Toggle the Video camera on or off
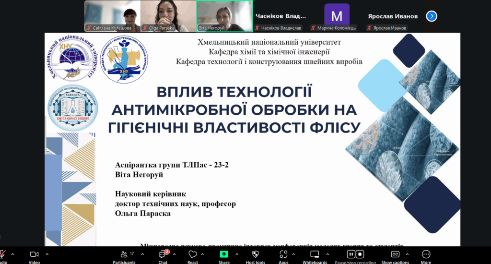 [x=34, y=254]
